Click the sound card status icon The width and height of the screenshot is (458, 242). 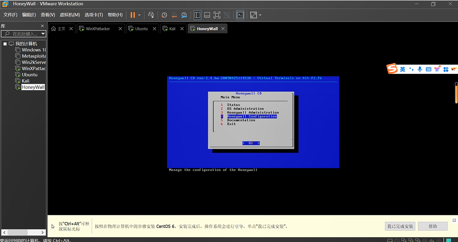[431, 240]
